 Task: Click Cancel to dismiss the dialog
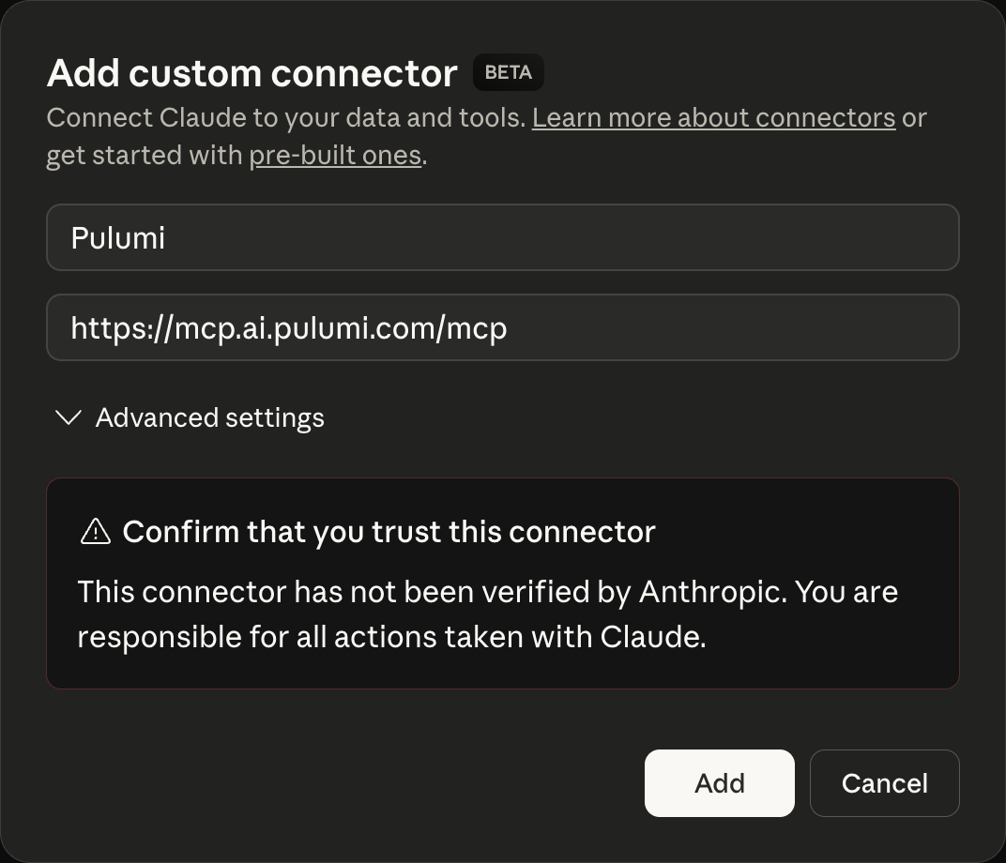[x=883, y=782]
